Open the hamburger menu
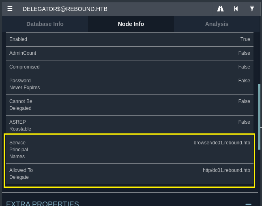Viewport: 262px width, 206px height. 10,9
